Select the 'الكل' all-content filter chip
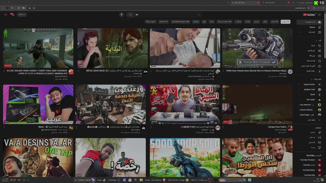Image resolution: width=326 pixels, height=183 pixels. click(286, 22)
